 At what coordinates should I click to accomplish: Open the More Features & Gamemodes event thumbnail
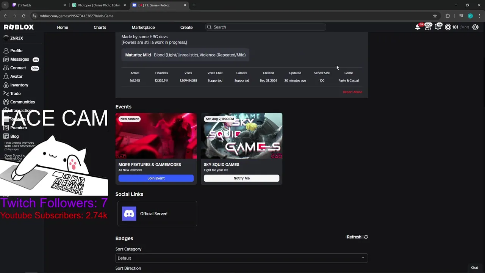(x=156, y=136)
